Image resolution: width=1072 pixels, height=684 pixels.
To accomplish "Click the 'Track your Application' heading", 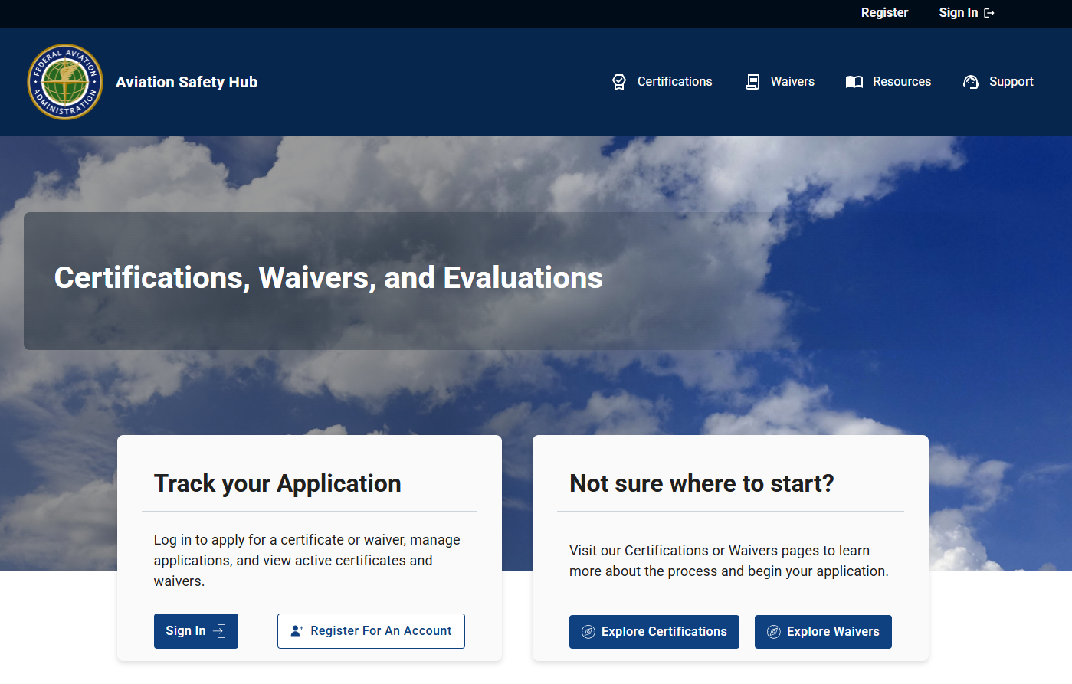I will (277, 483).
